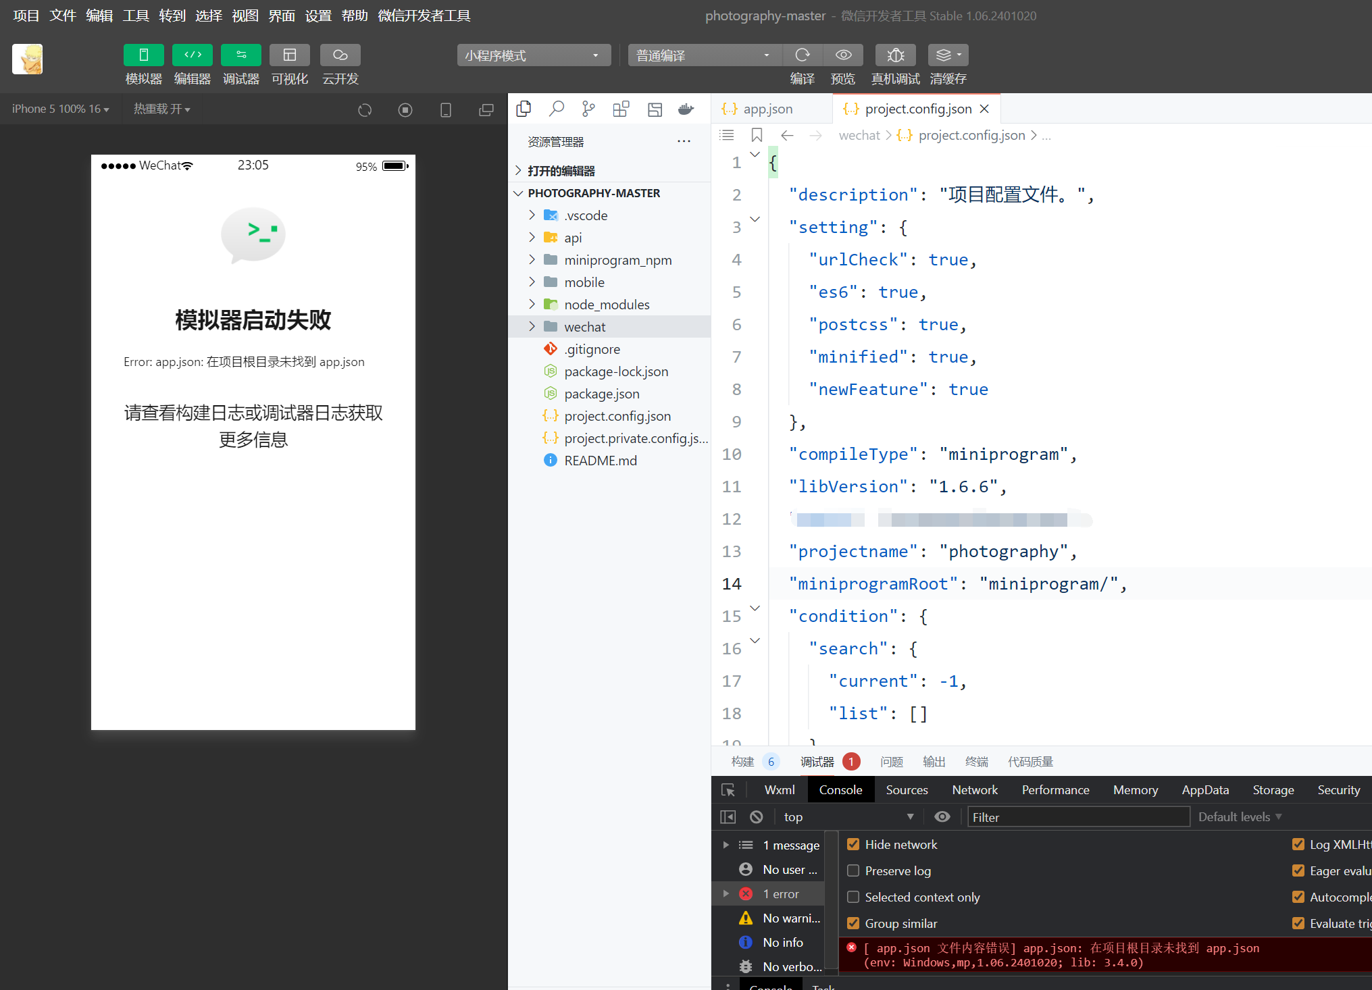Screen dimensions: 1372x990
Task: Close the project.config.json tab
Action: [984, 109]
